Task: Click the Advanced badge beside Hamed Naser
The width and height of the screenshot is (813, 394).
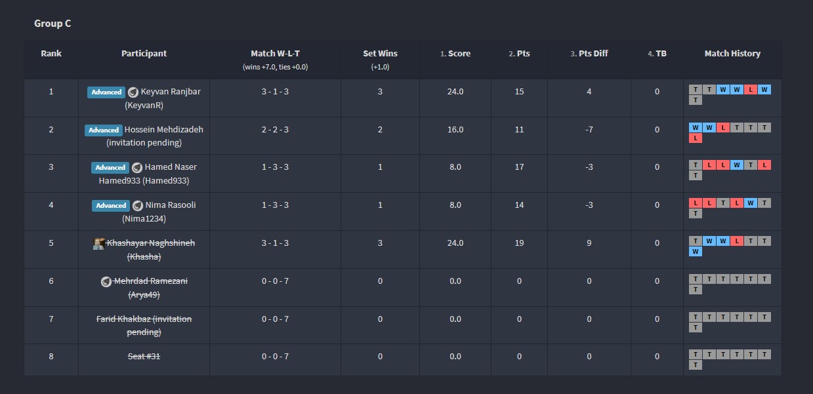Action: coord(110,168)
